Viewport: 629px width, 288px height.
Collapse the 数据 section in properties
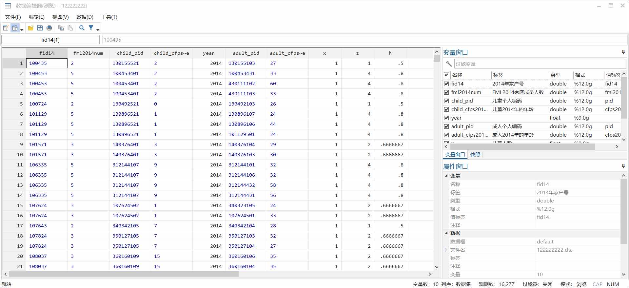(446, 233)
